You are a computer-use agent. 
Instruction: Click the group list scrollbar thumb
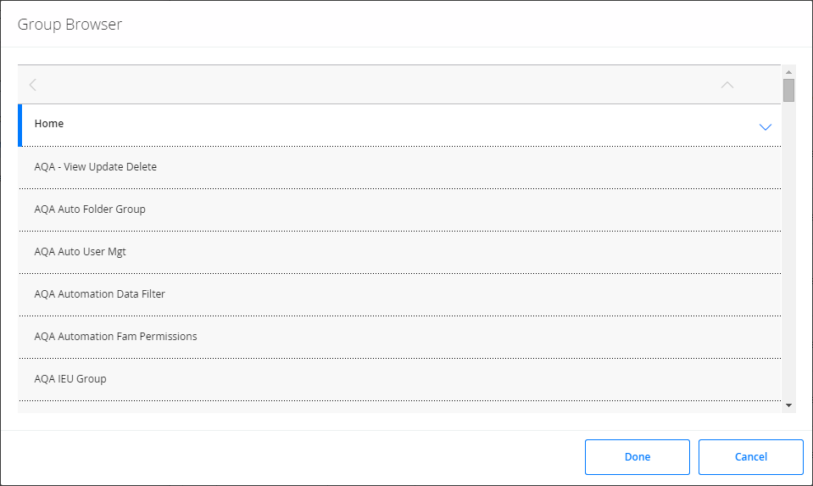[x=788, y=90]
